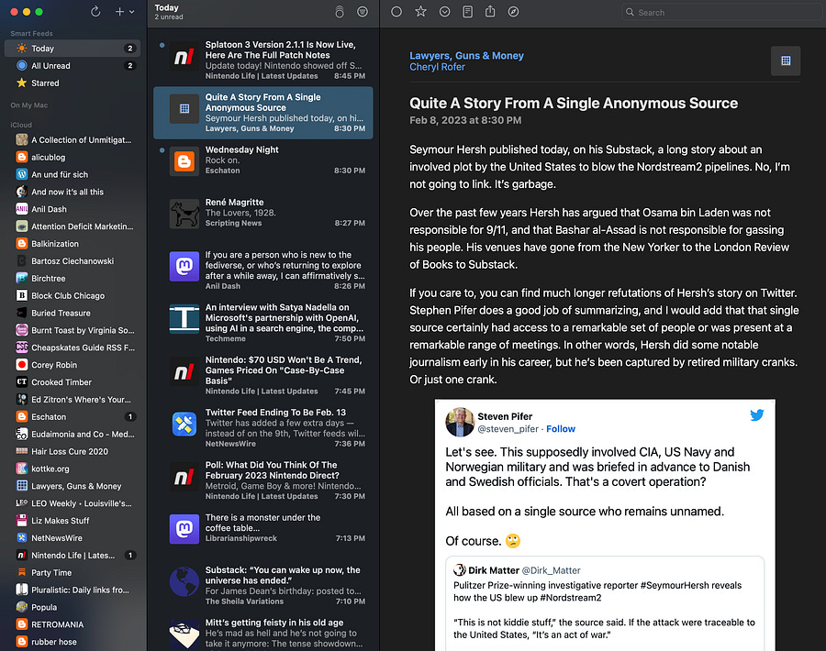Click the Hair Loss Cure 2020 icon

pos(22,451)
